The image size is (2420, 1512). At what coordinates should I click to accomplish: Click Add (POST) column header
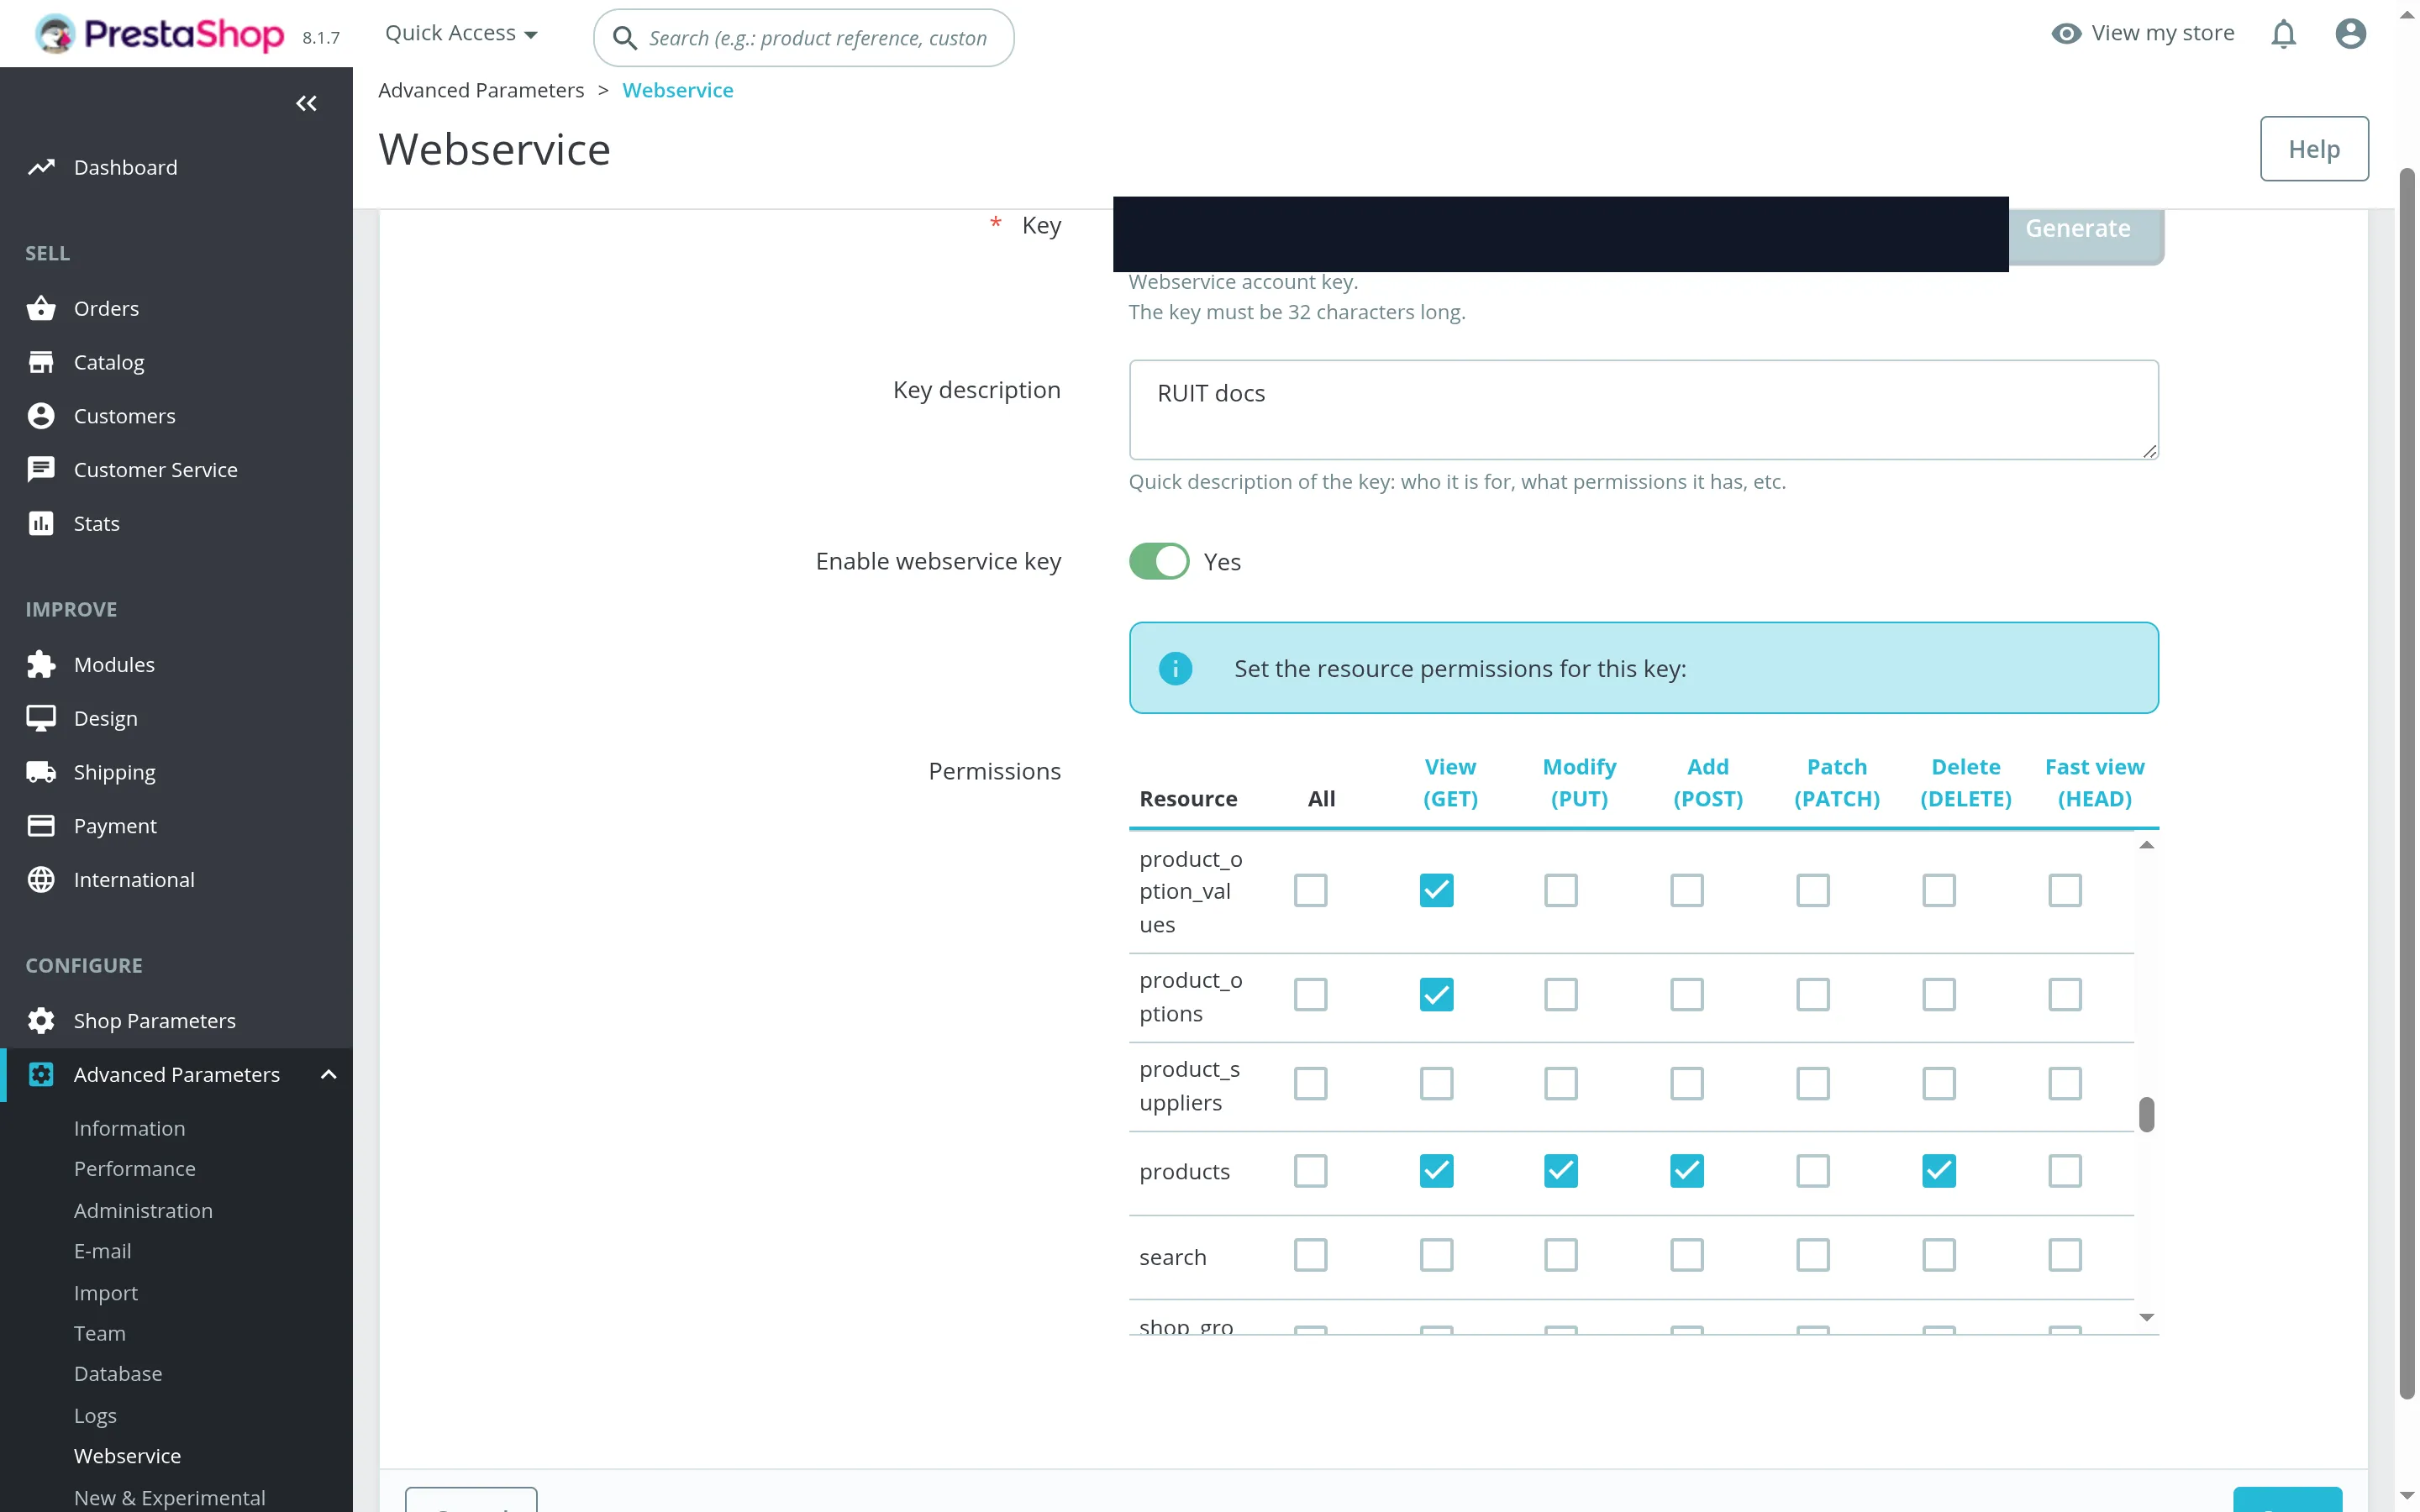click(x=1708, y=782)
